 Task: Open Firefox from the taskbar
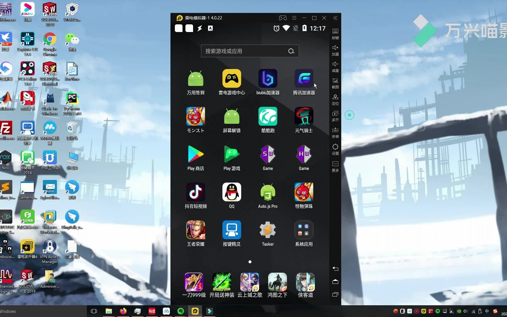[x=123, y=311]
